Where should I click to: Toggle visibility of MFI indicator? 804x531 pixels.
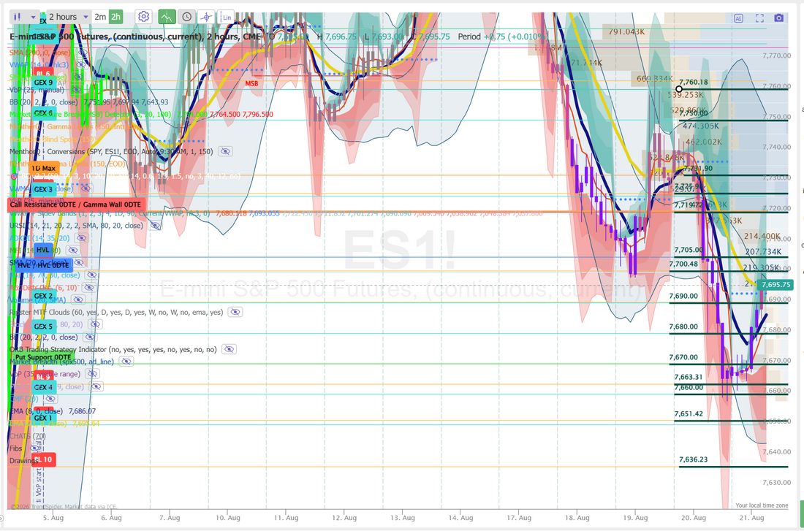point(73,250)
